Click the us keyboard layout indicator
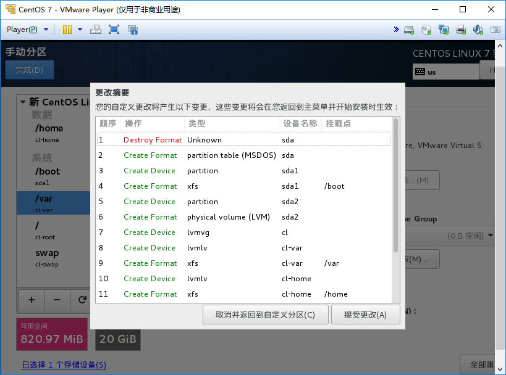This screenshot has height=375, width=506. [445, 72]
